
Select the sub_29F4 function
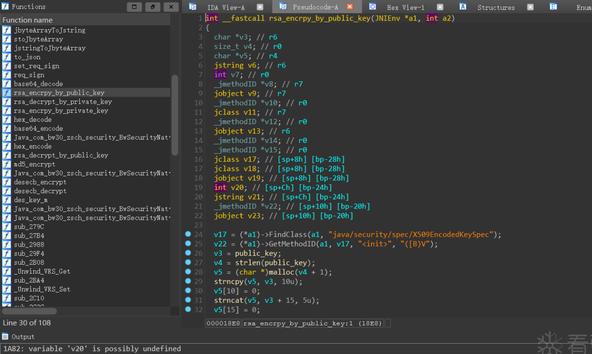[x=29, y=253]
